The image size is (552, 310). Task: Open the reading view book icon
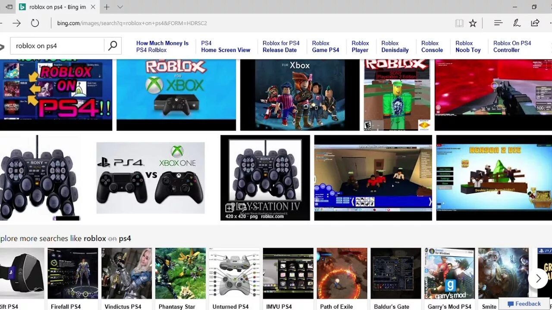pyautogui.click(x=459, y=23)
